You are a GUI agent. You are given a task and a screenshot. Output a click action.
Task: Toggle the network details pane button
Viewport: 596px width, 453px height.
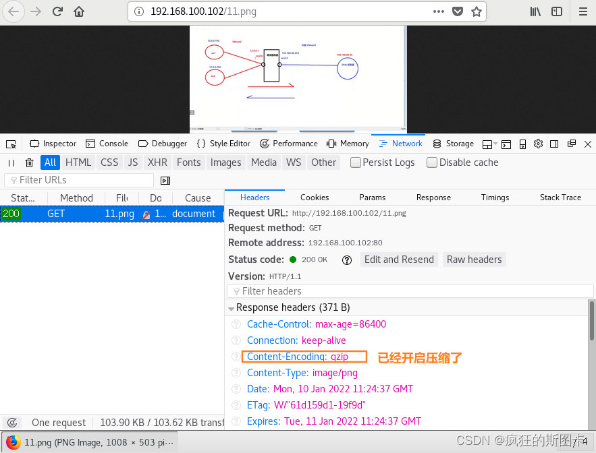point(165,181)
